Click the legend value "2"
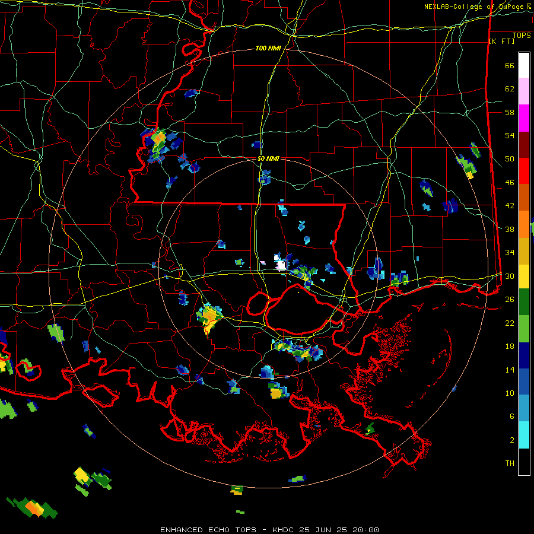The image size is (534, 534). pos(512,440)
